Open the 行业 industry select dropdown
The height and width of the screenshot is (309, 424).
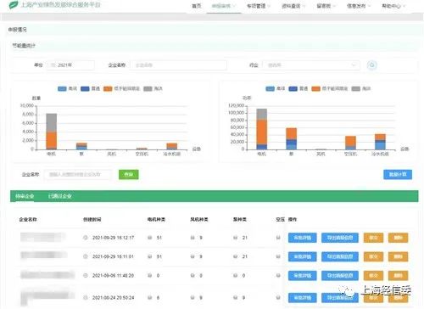(x=311, y=65)
